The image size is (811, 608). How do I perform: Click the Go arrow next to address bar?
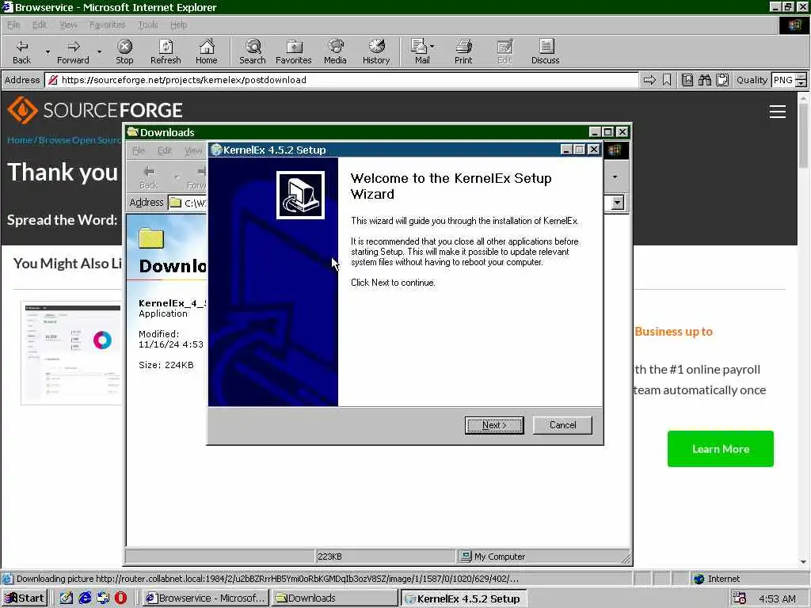[x=649, y=80]
